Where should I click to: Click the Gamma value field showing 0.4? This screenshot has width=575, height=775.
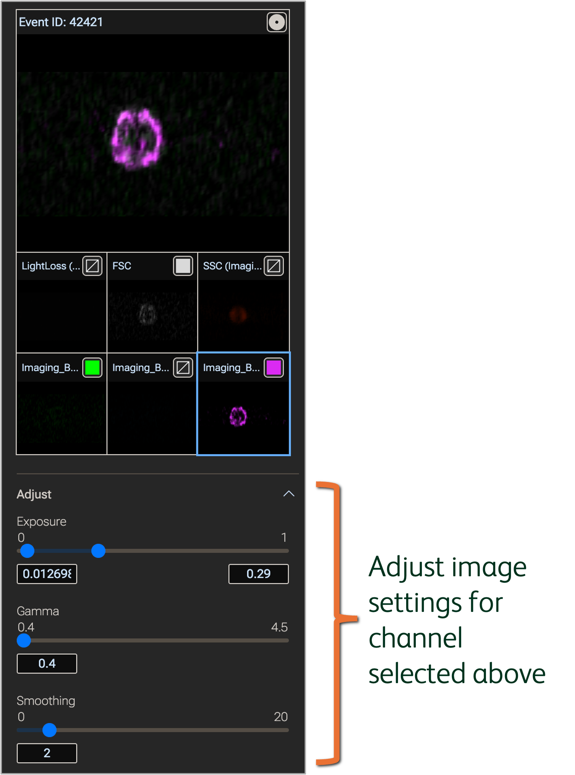[47, 664]
